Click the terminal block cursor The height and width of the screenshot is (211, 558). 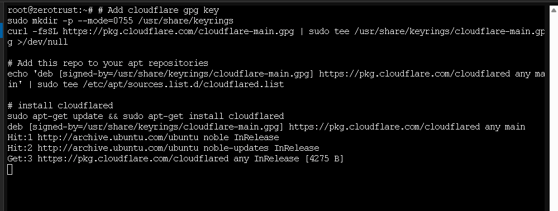pos(10,169)
